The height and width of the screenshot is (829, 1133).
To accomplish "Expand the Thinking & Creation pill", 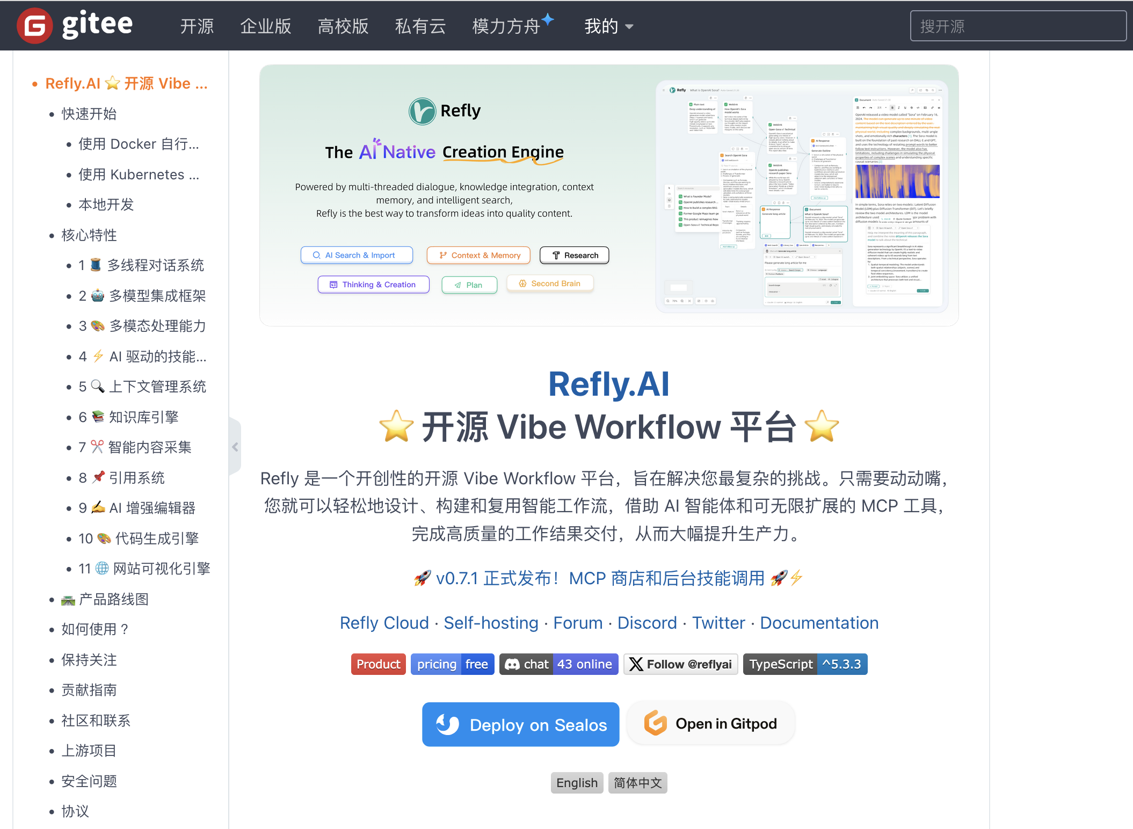I will coord(373,284).
